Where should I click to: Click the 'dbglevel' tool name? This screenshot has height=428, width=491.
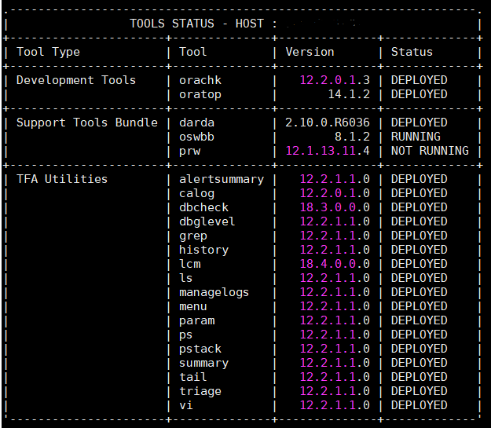coord(207,221)
